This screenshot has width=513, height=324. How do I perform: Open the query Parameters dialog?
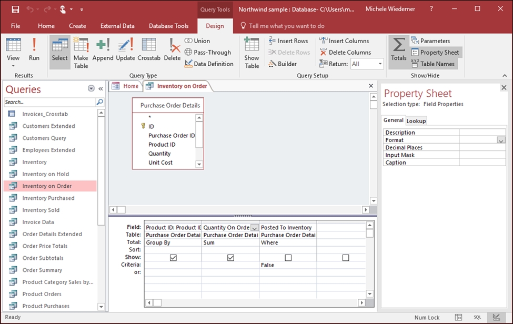click(x=430, y=41)
